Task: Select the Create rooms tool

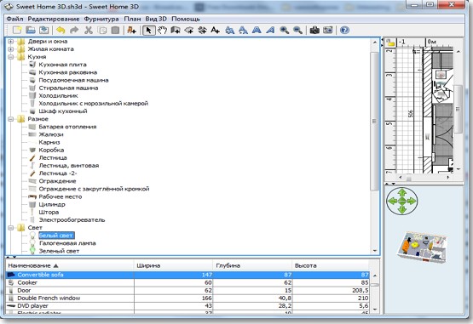Action: click(x=189, y=30)
